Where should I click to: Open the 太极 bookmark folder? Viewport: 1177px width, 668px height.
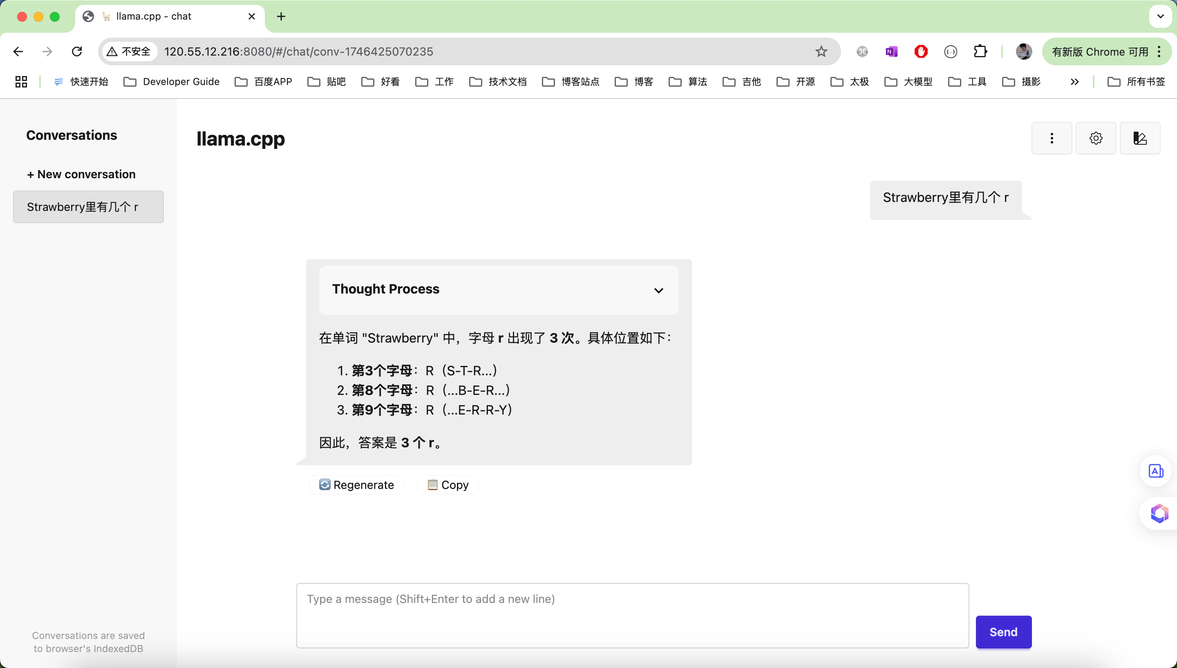[850, 82]
